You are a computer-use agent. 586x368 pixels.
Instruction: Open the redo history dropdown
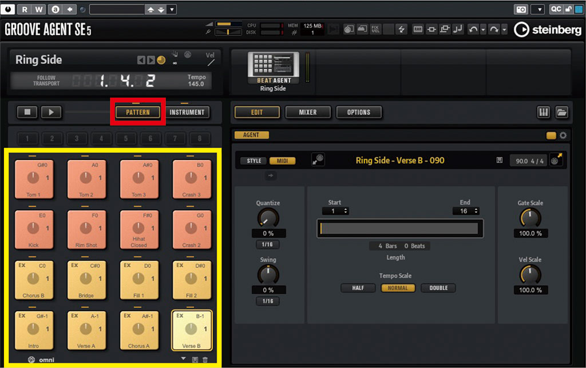click(504, 29)
